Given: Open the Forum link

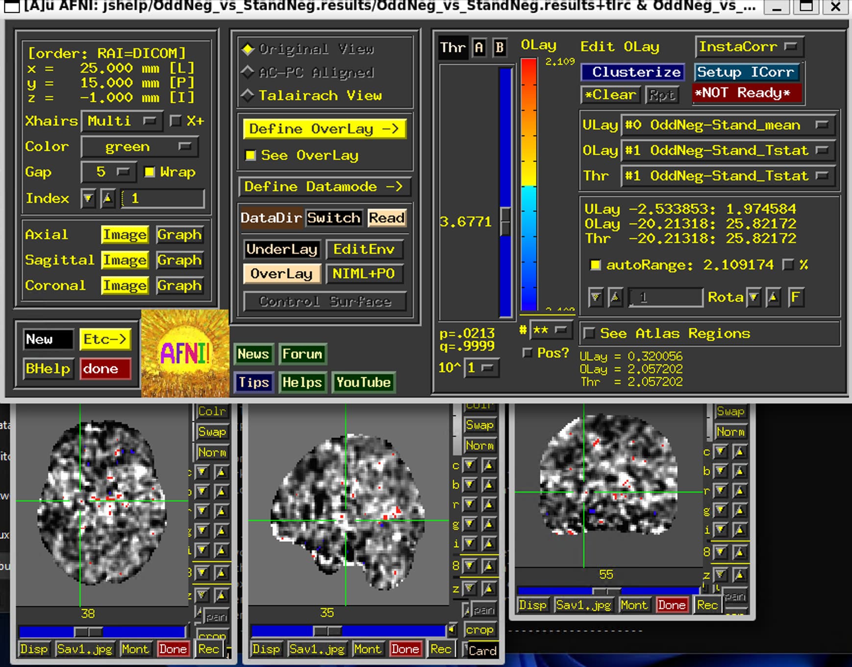Looking at the screenshot, I should click(x=302, y=354).
